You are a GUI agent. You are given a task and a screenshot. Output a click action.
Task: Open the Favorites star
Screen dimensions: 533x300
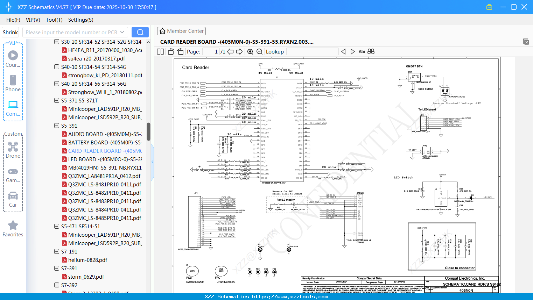click(13, 229)
